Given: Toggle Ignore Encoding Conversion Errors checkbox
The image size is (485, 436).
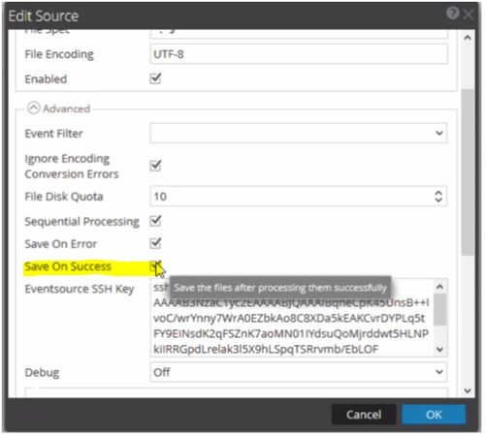Looking at the screenshot, I should point(155,166).
